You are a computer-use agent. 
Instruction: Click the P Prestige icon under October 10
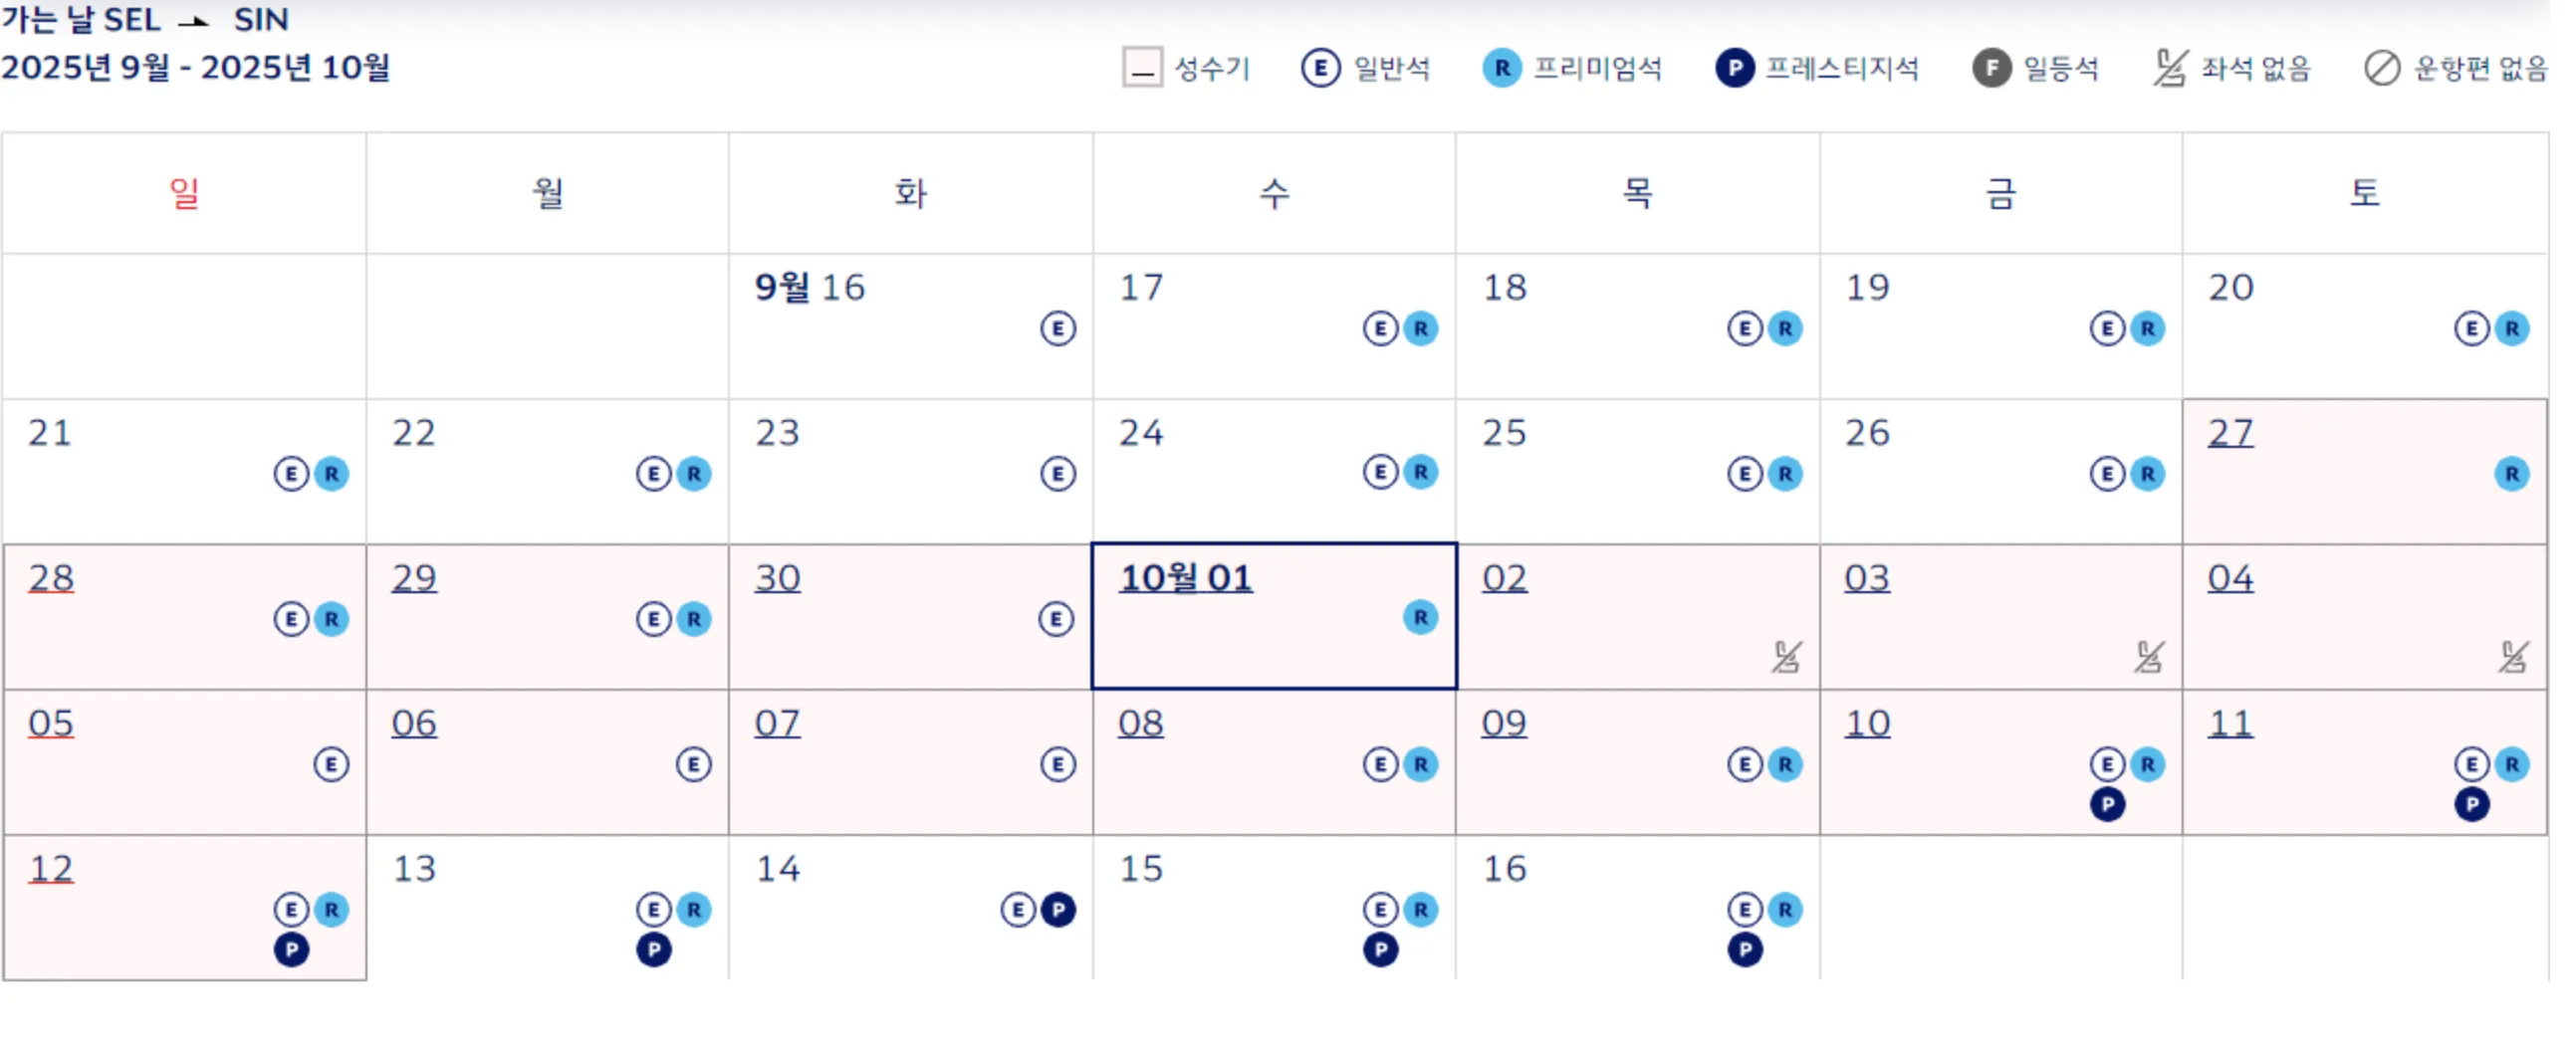pos(2106,804)
